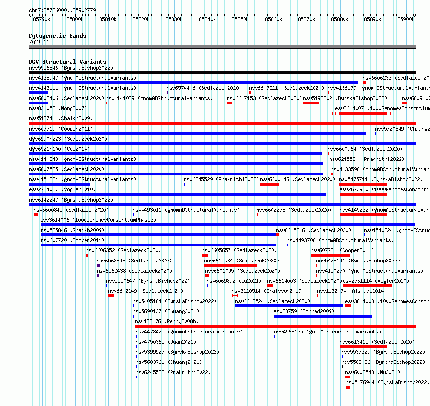The height and width of the screenshot is (406, 430).
Task: Open nsv3220514 (Chaisson2019) label
Action: 268,291
